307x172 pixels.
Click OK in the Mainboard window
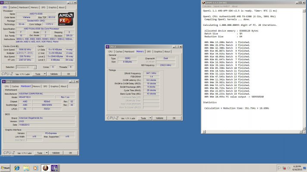[x=70, y=153]
